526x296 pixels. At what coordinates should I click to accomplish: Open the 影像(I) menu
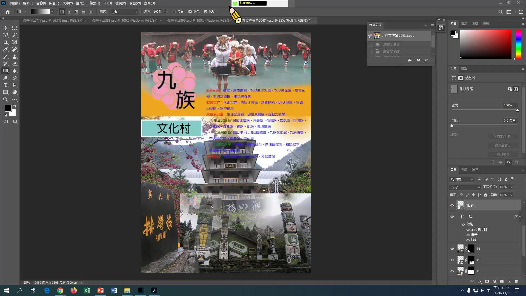41,3
